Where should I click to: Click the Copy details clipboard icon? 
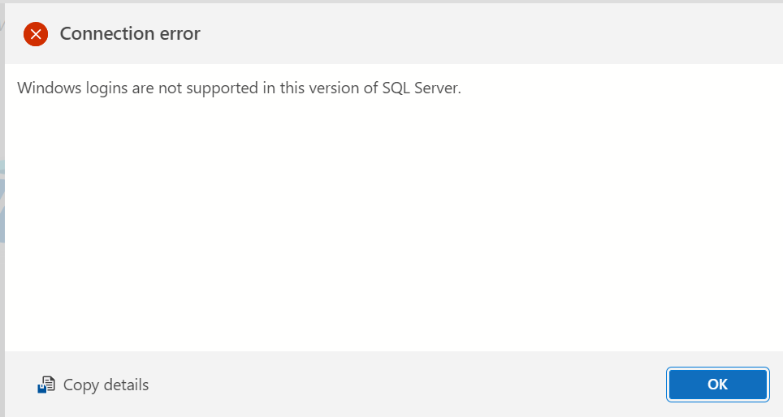[46, 385]
